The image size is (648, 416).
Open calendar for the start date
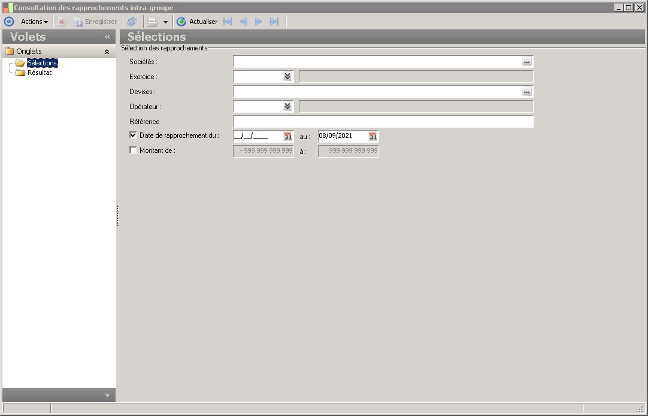(x=287, y=136)
